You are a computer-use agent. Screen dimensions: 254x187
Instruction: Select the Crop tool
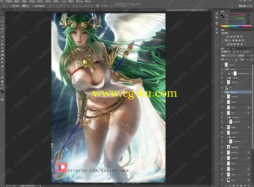pyautogui.click(x=2, y=29)
